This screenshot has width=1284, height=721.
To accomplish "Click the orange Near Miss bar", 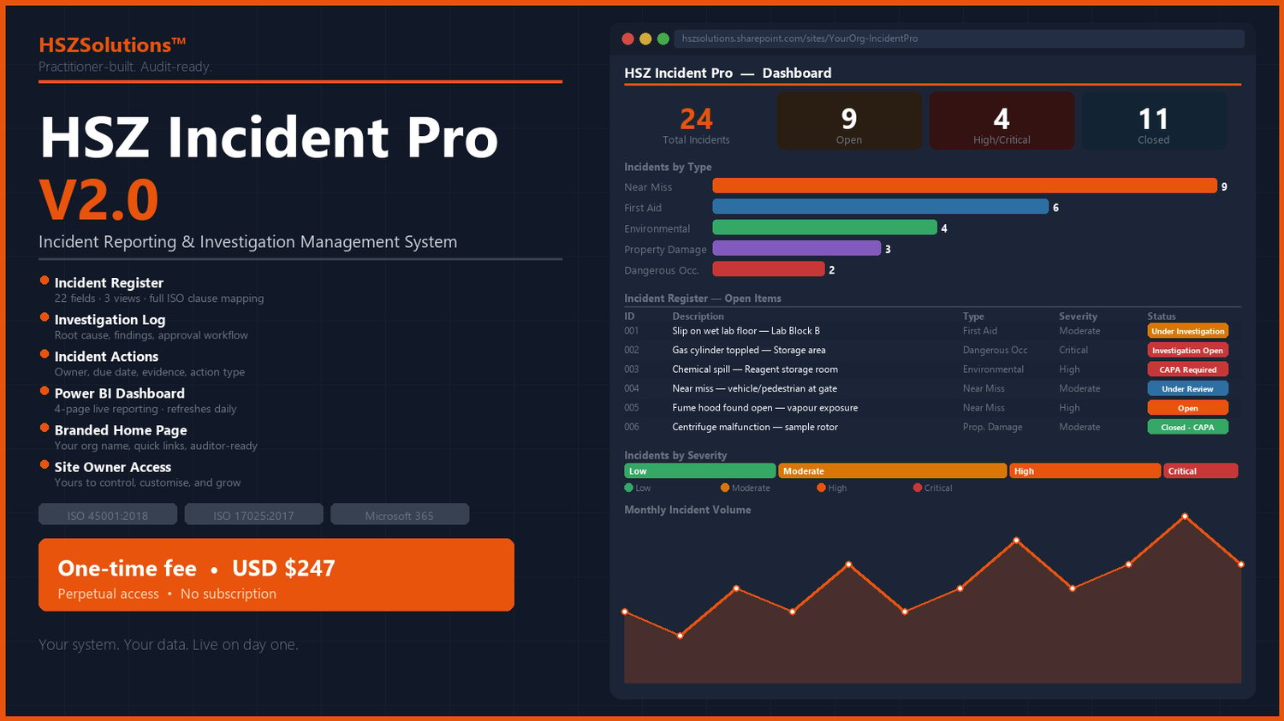I will [965, 186].
